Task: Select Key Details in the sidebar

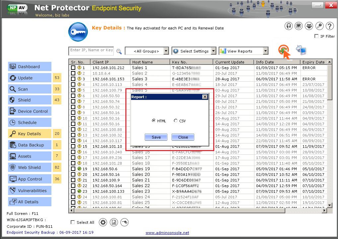Action: (30, 134)
